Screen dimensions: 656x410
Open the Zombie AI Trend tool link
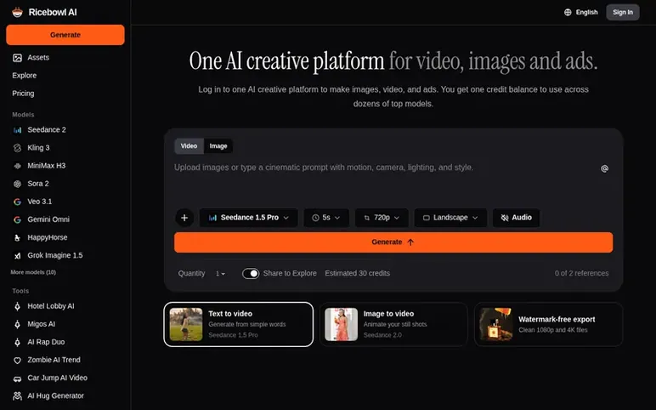click(54, 360)
